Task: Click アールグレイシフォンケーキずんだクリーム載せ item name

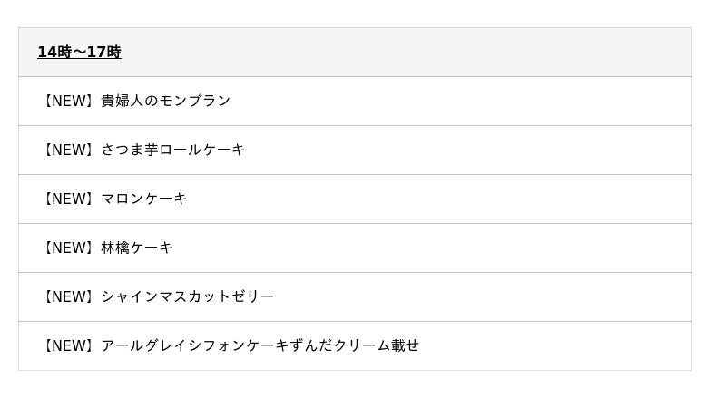Action: [x=260, y=345]
